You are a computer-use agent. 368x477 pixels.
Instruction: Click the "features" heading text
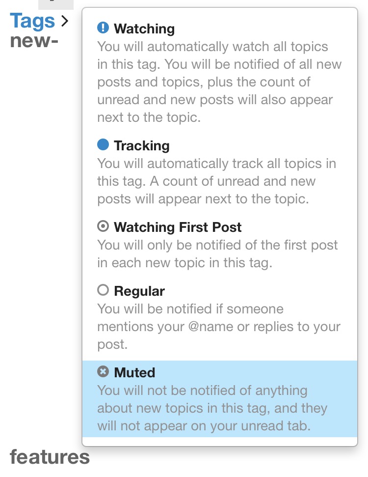tap(50, 457)
